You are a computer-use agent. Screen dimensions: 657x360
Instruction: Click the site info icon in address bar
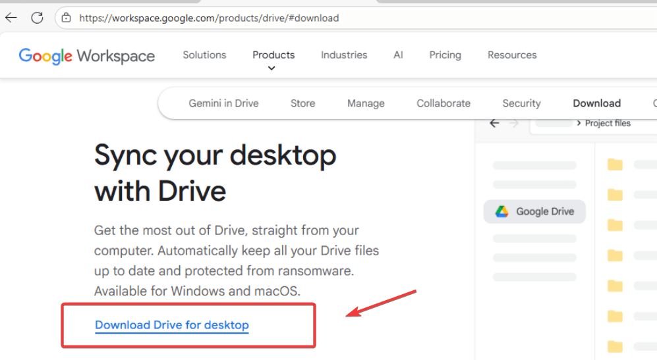coord(66,18)
